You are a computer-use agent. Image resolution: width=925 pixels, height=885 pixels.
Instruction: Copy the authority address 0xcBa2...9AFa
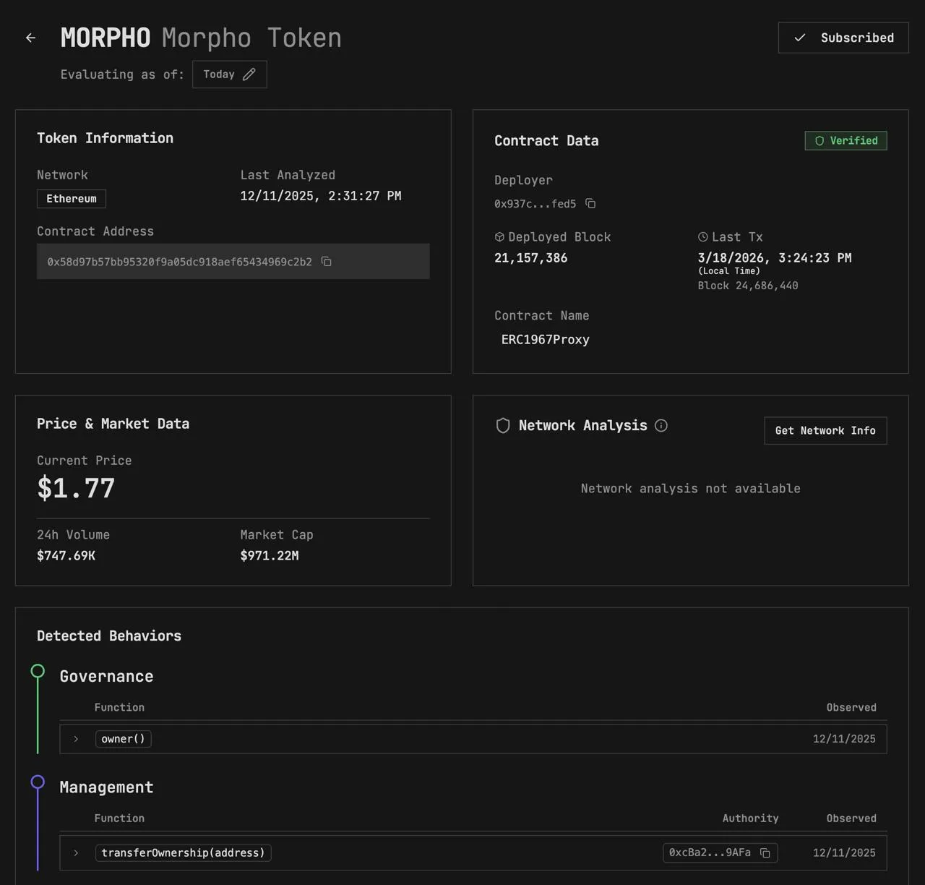pyautogui.click(x=765, y=853)
